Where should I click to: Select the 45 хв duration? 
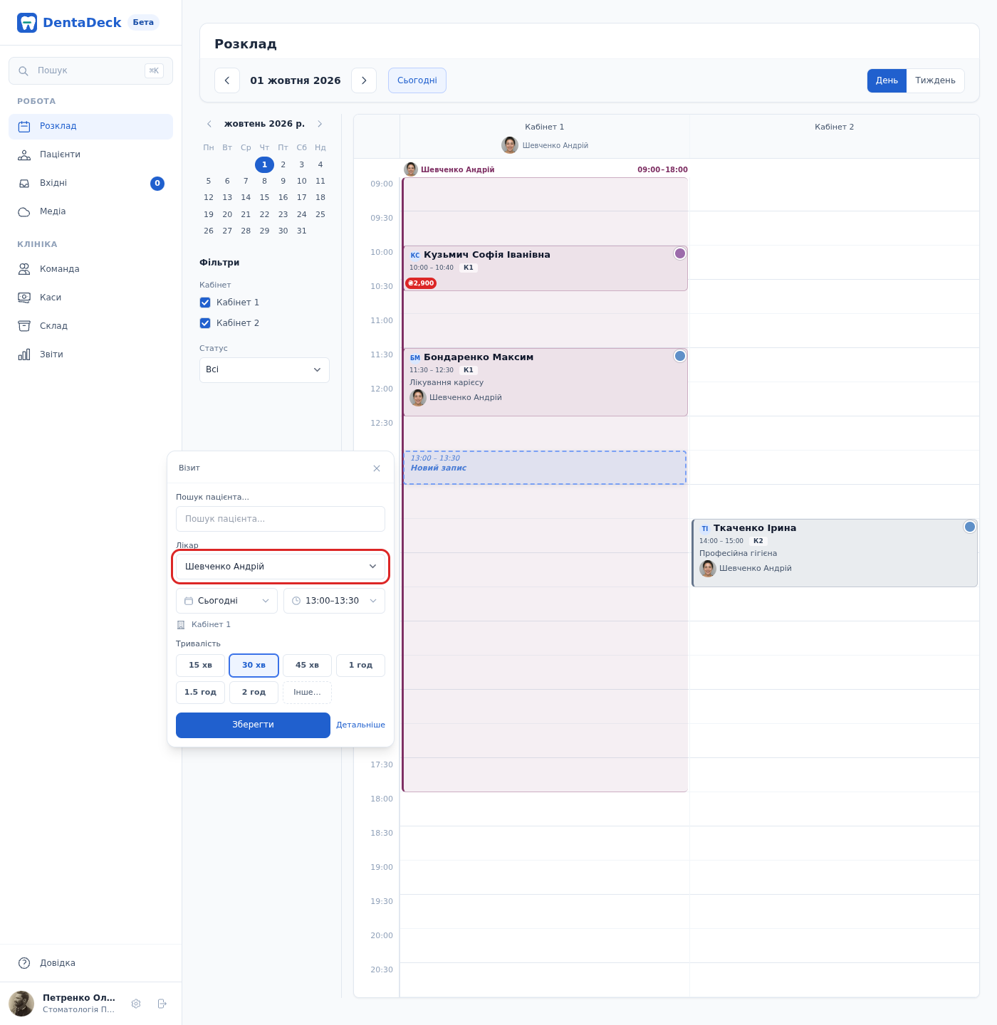pyautogui.click(x=307, y=666)
